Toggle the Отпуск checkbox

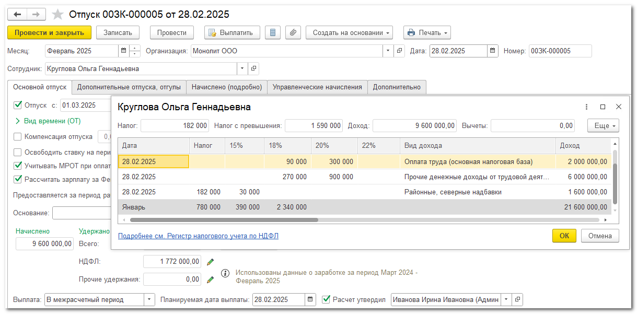tap(18, 105)
